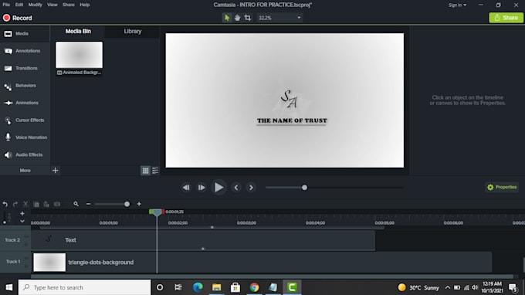Add a new track with plus icon
The height and width of the screenshot is (295, 525).
pyautogui.click(x=22, y=213)
